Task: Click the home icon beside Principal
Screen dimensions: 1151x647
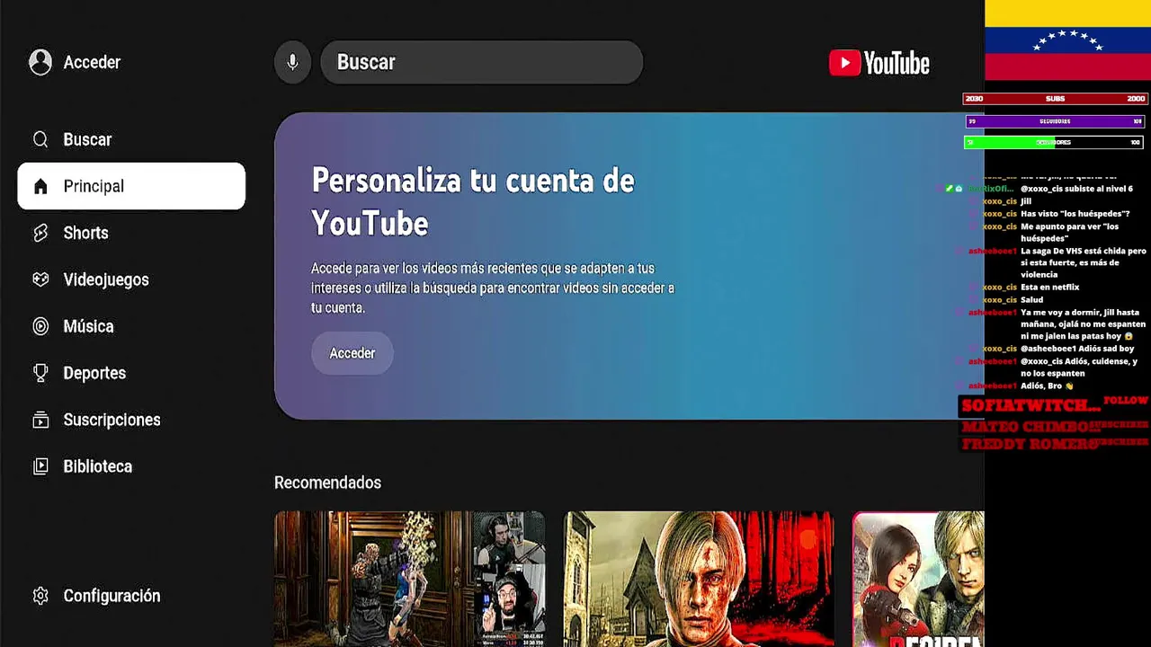Action: tap(40, 186)
